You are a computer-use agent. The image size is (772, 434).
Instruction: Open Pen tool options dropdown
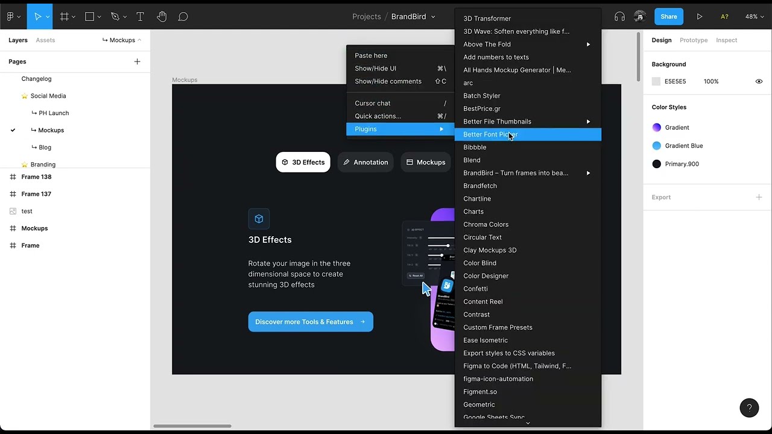point(124,17)
